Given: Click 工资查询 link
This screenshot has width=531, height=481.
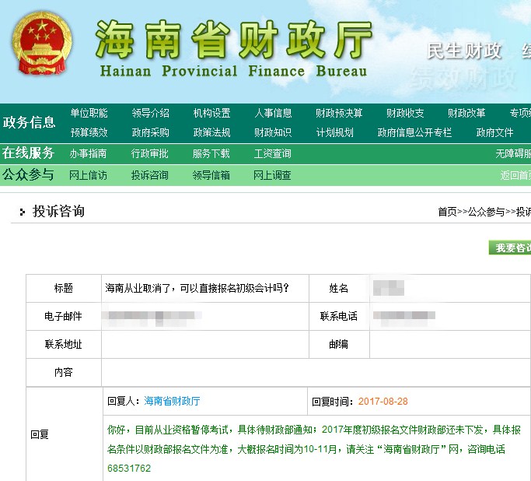Looking at the screenshot, I should coord(272,153).
